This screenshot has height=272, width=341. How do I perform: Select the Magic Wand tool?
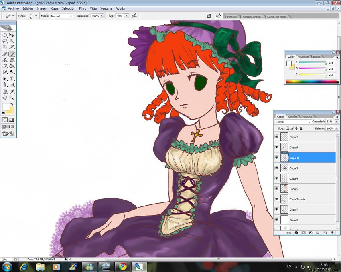pyautogui.click(x=12, y=41)
